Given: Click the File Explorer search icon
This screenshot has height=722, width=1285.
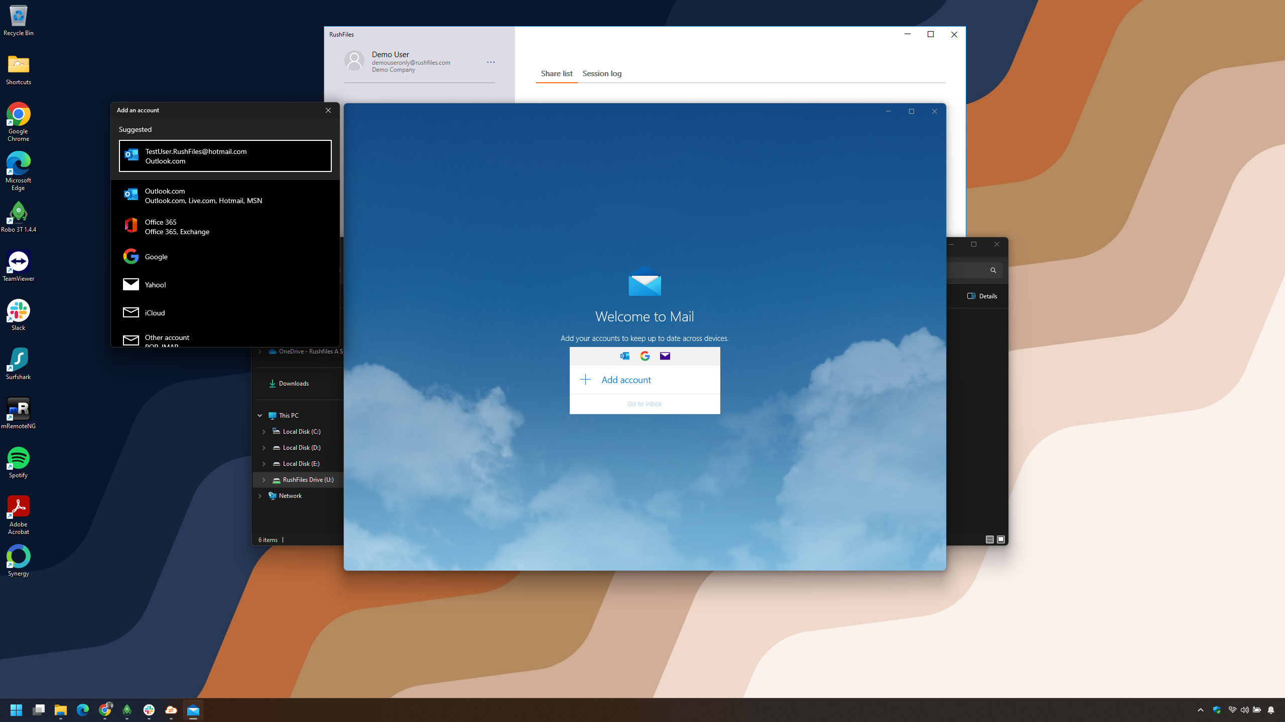Looking at the screenshot, I should click(x=993, y=270).
